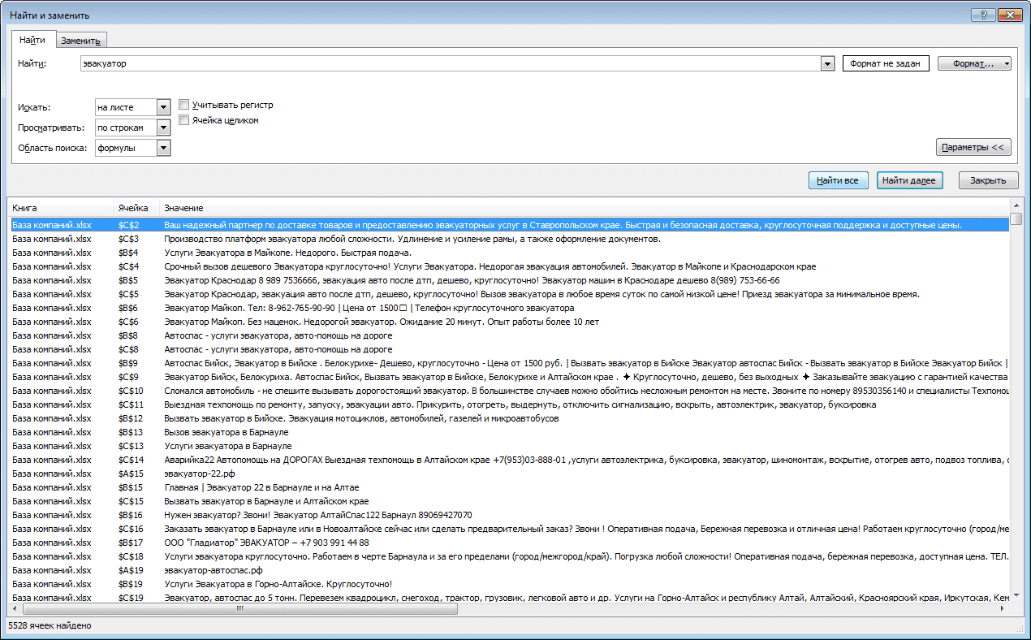Select the result row for cell $C$18
This screenshot has width=1031, height=640.
(x=509, y=556)
